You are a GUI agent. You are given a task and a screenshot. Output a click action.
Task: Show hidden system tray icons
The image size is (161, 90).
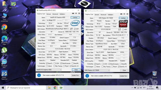132,88
